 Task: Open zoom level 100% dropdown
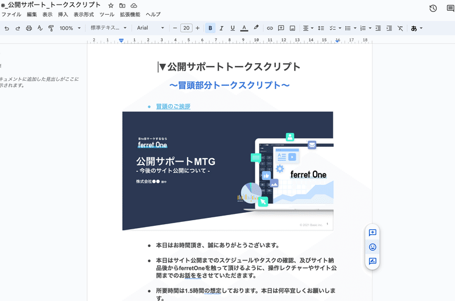click(x=70, y=28)
